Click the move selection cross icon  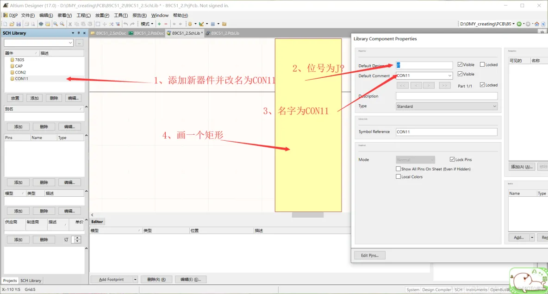pyautogui.click(x=105, y=24)
